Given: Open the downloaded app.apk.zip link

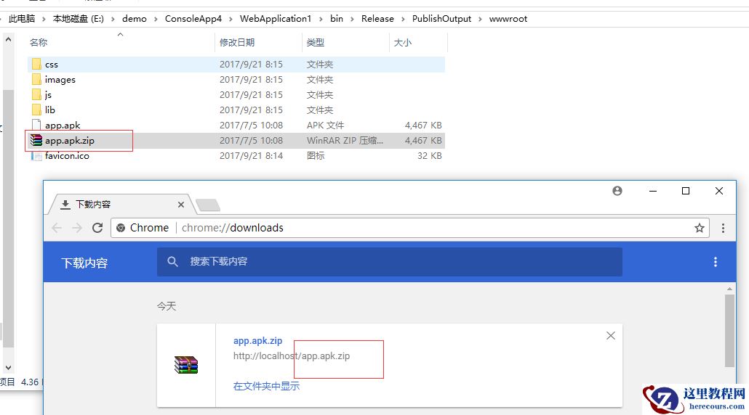Looking at the screenshot, I should click(x=257, y=341).
